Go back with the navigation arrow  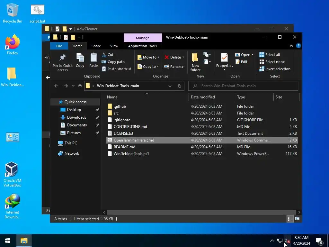[56, 86]
